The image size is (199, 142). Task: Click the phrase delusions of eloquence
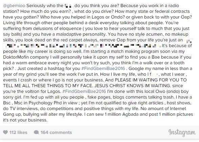tap(57, 29)
